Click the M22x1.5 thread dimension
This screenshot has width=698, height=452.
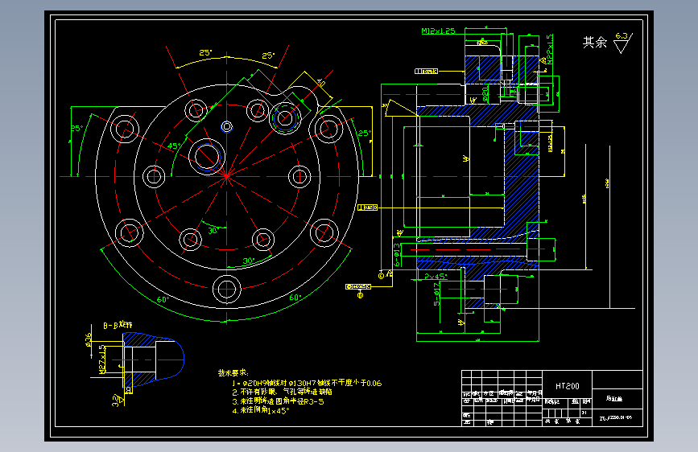click(x=550, y=49)
